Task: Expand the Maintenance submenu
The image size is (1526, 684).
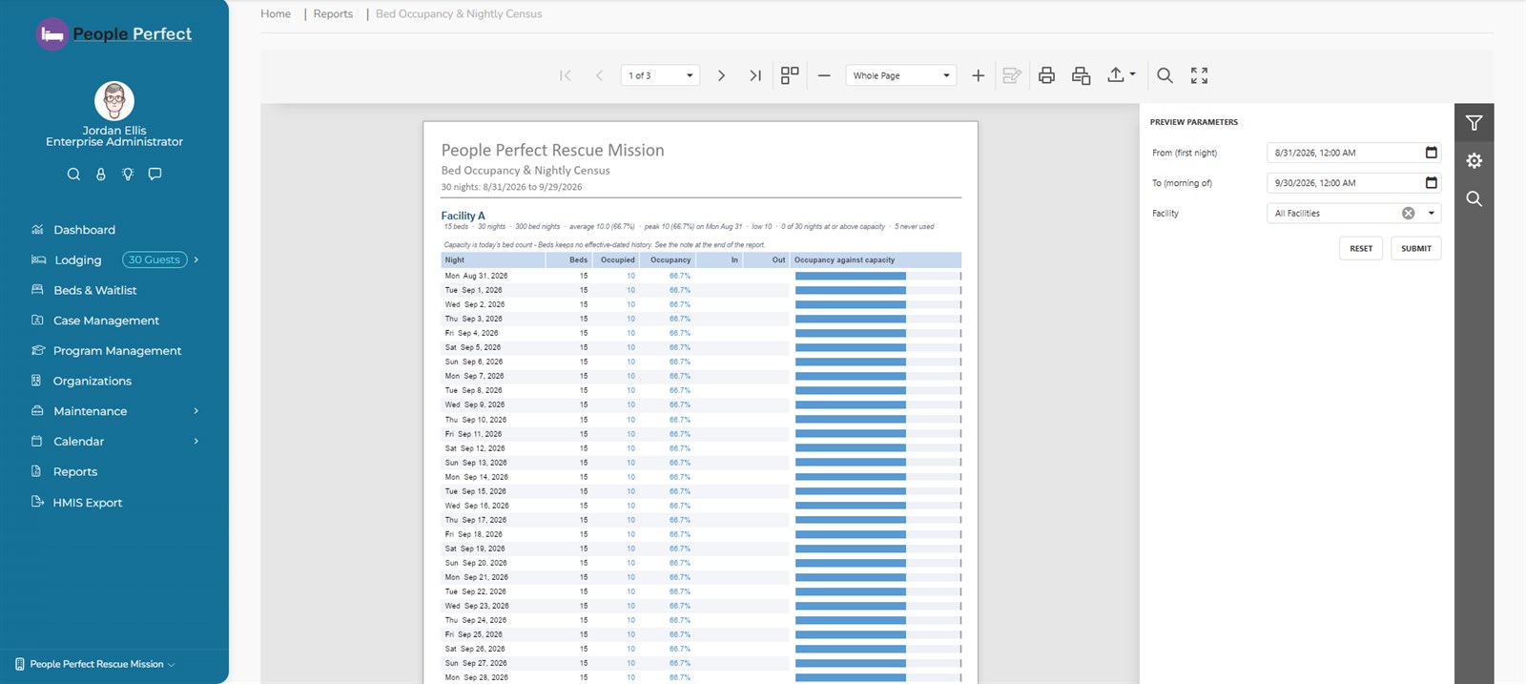Action: coord(196,411)
